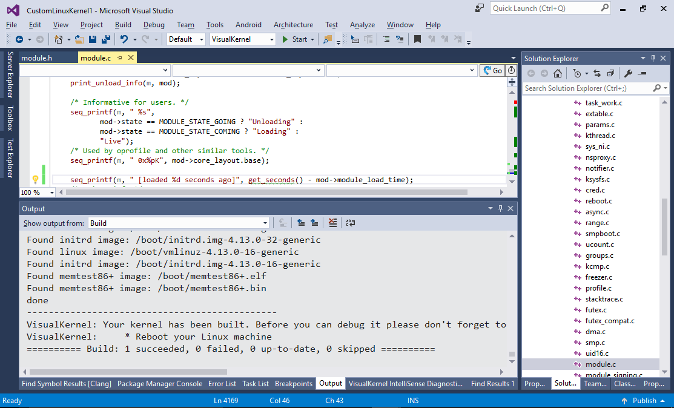
Task: Open the Solution Explorer window options dropdown
Action: coord(643,58)
